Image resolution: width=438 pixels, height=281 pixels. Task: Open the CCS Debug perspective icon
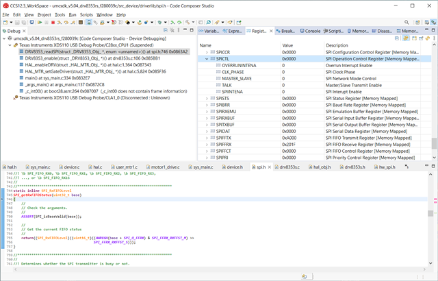point(433,22)
